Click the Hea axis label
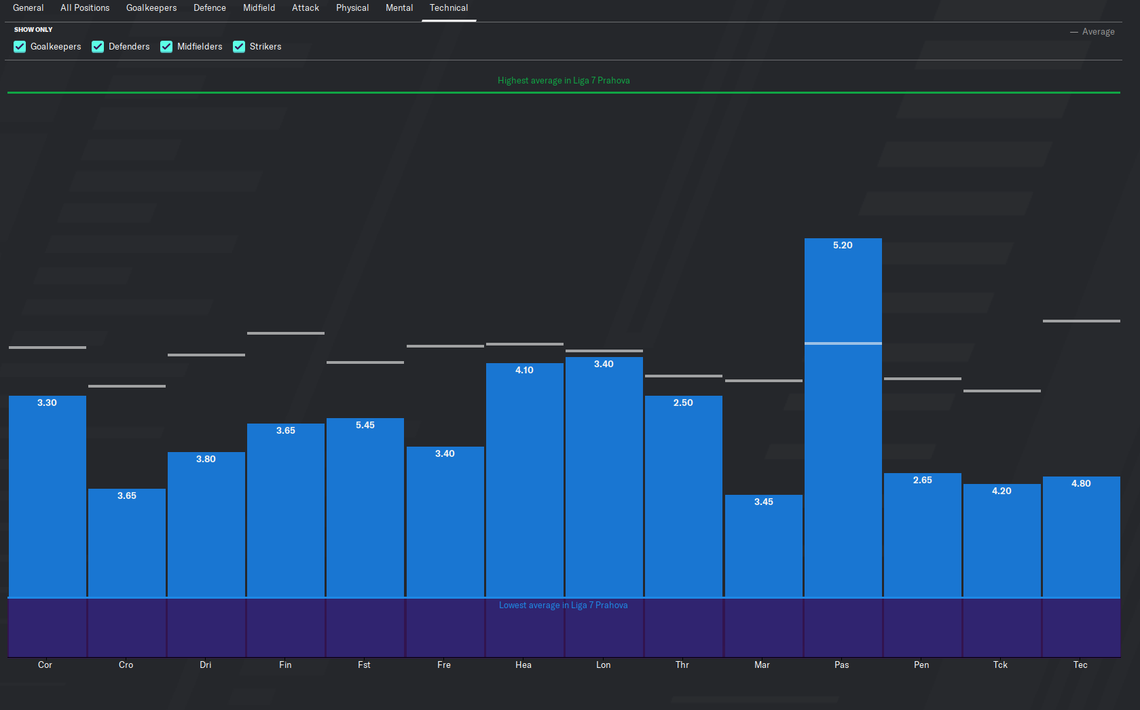Screen dimensions: 1140x710 tap(523, 665)
